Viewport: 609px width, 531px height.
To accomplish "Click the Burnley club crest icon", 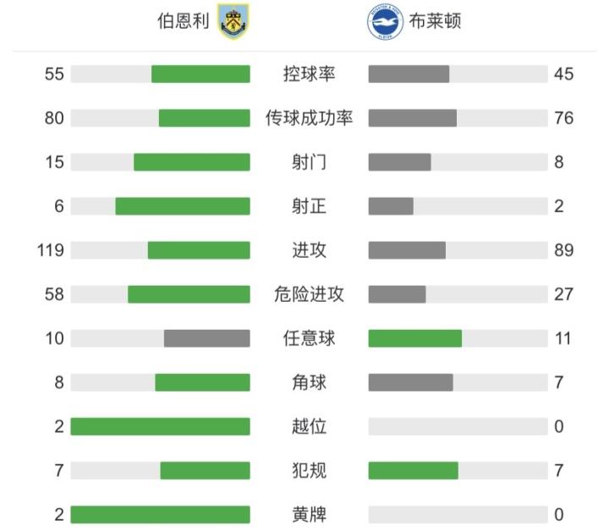I will pyautogui.click(x=234, y=21).
